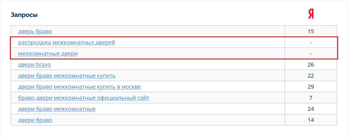
Task: Click the red Yandex logo icon
Action: 311,14
